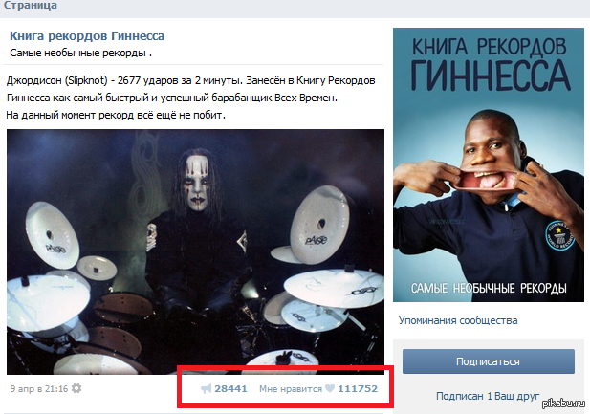Click the megaphone share icon

pos(207,389)
